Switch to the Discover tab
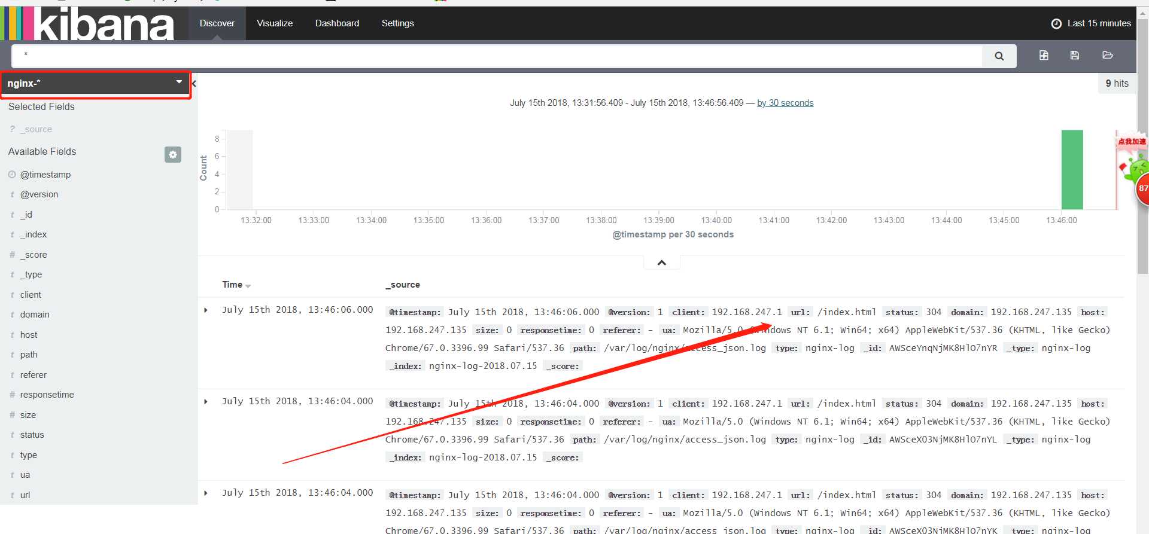 pos(217,23)
